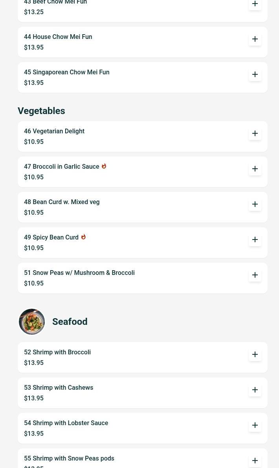Open 51 Snow Peas w/ Mushroom & Broccoli title
Screen dimensions: 279x468
pos(79,273)
